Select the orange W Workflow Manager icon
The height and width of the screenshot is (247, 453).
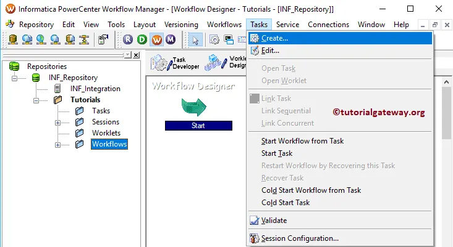point(156,39)
